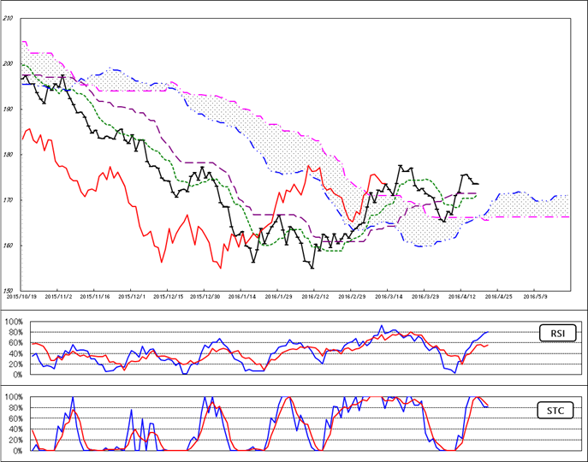This screenshot has height=462, width=588.
Task: Click the 150 price axis value
Action: (8, 291)
